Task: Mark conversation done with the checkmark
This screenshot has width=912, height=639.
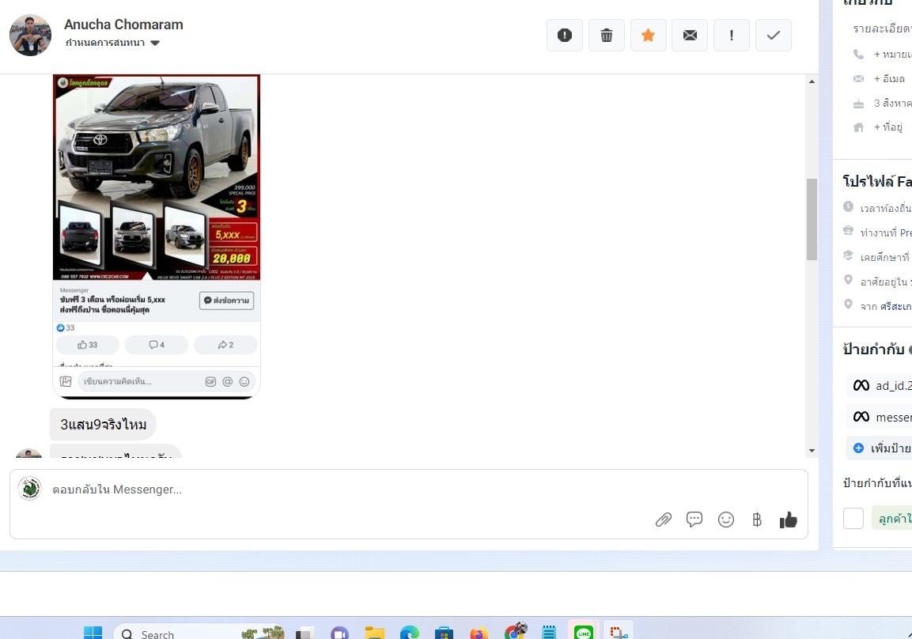Action: (x=774, y=36)
